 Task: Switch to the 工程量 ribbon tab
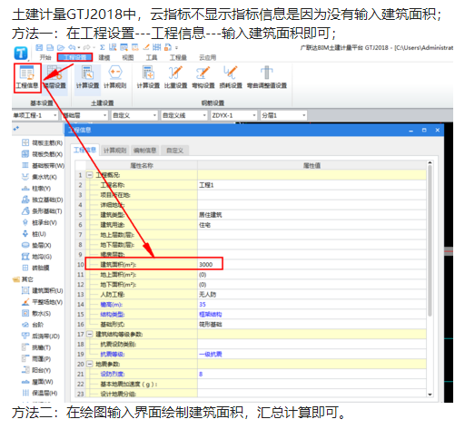pos(178,57)
